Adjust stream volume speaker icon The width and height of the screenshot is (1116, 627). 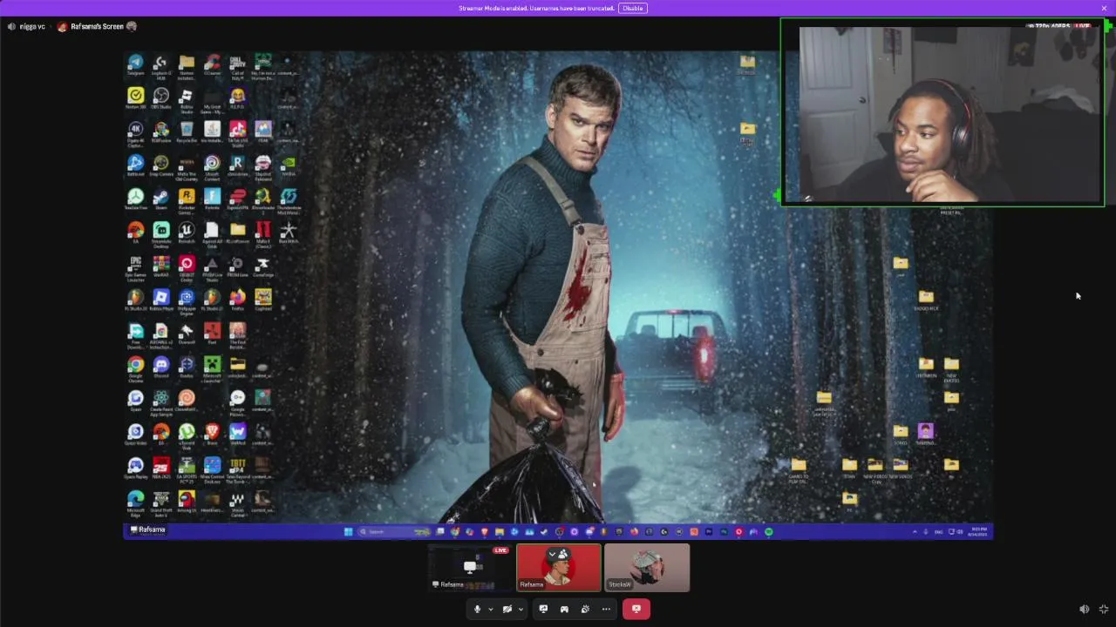[1084, 610]
